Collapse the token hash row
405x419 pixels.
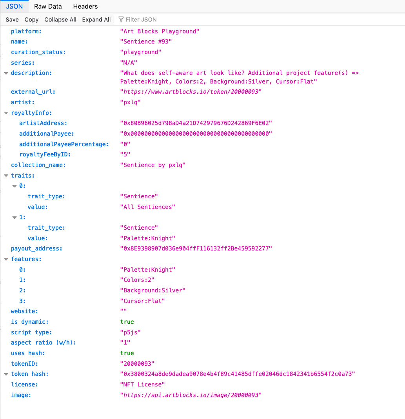[6, 374]
